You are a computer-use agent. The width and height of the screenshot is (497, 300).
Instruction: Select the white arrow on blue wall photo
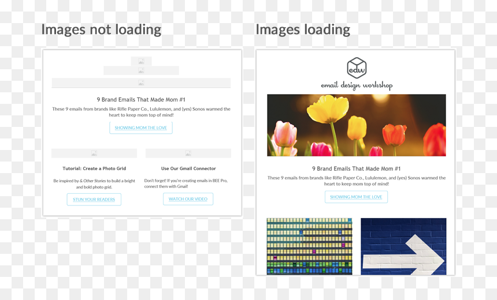tap(403, 246)
